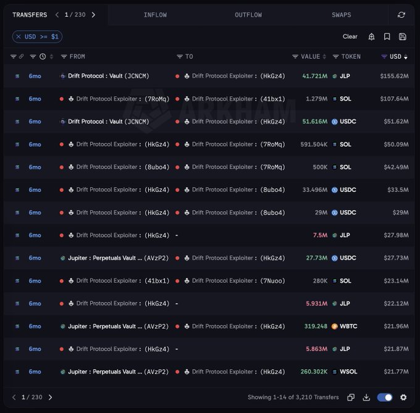Open transaction icon for $107.64M row
Image resolution: width=420 pixels, height=413 pixels.
[x=17, y=99]
